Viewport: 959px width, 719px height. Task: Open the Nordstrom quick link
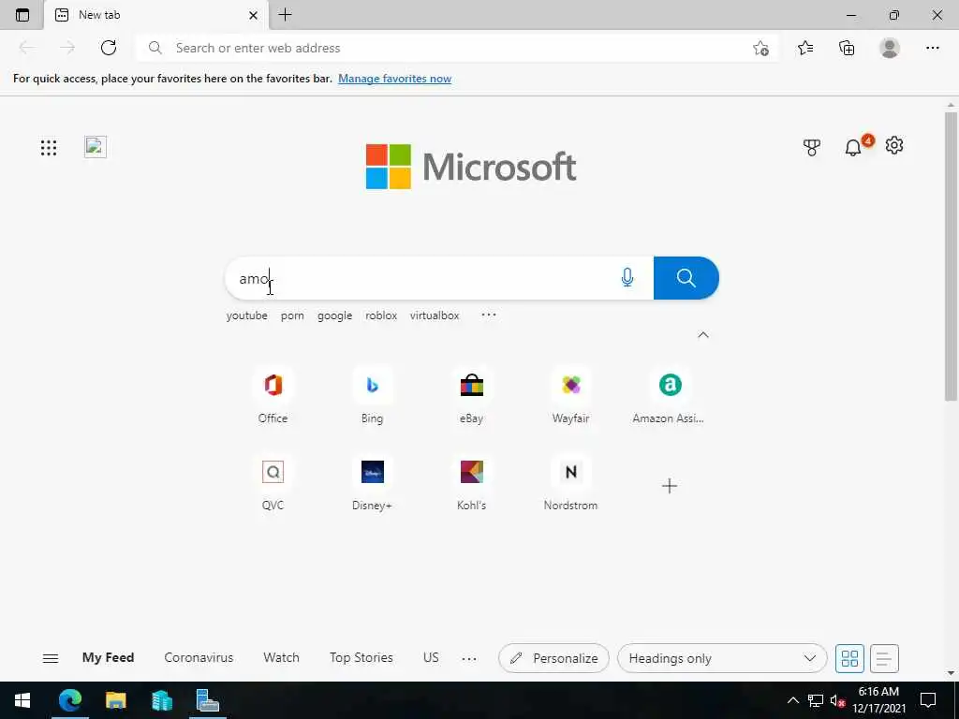click(570, 484)
